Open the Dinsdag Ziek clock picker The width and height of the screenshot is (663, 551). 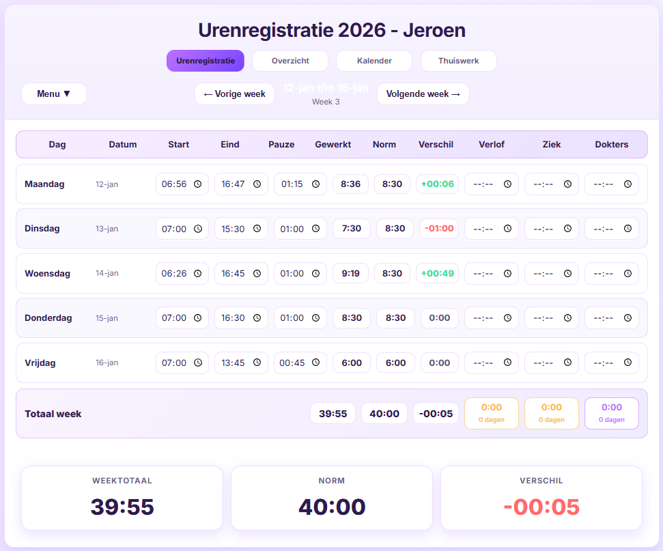(x=567, y=228)
